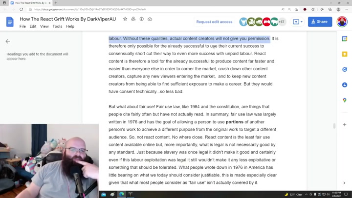Click Request edit access
The image size is (352, 198).
click(214, 22)
